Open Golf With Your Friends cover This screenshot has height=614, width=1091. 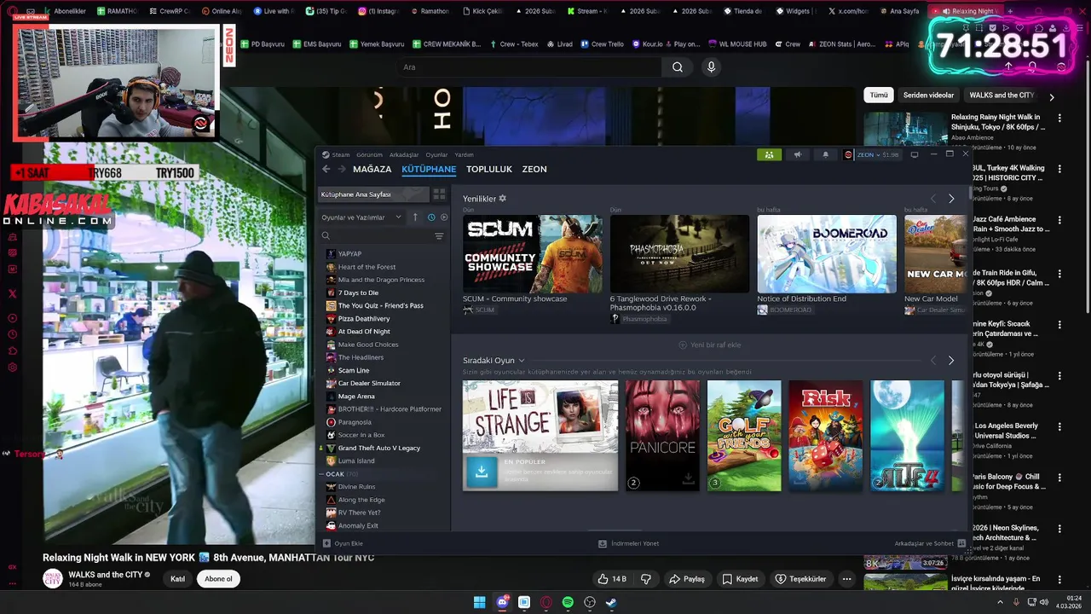point(744,436)
